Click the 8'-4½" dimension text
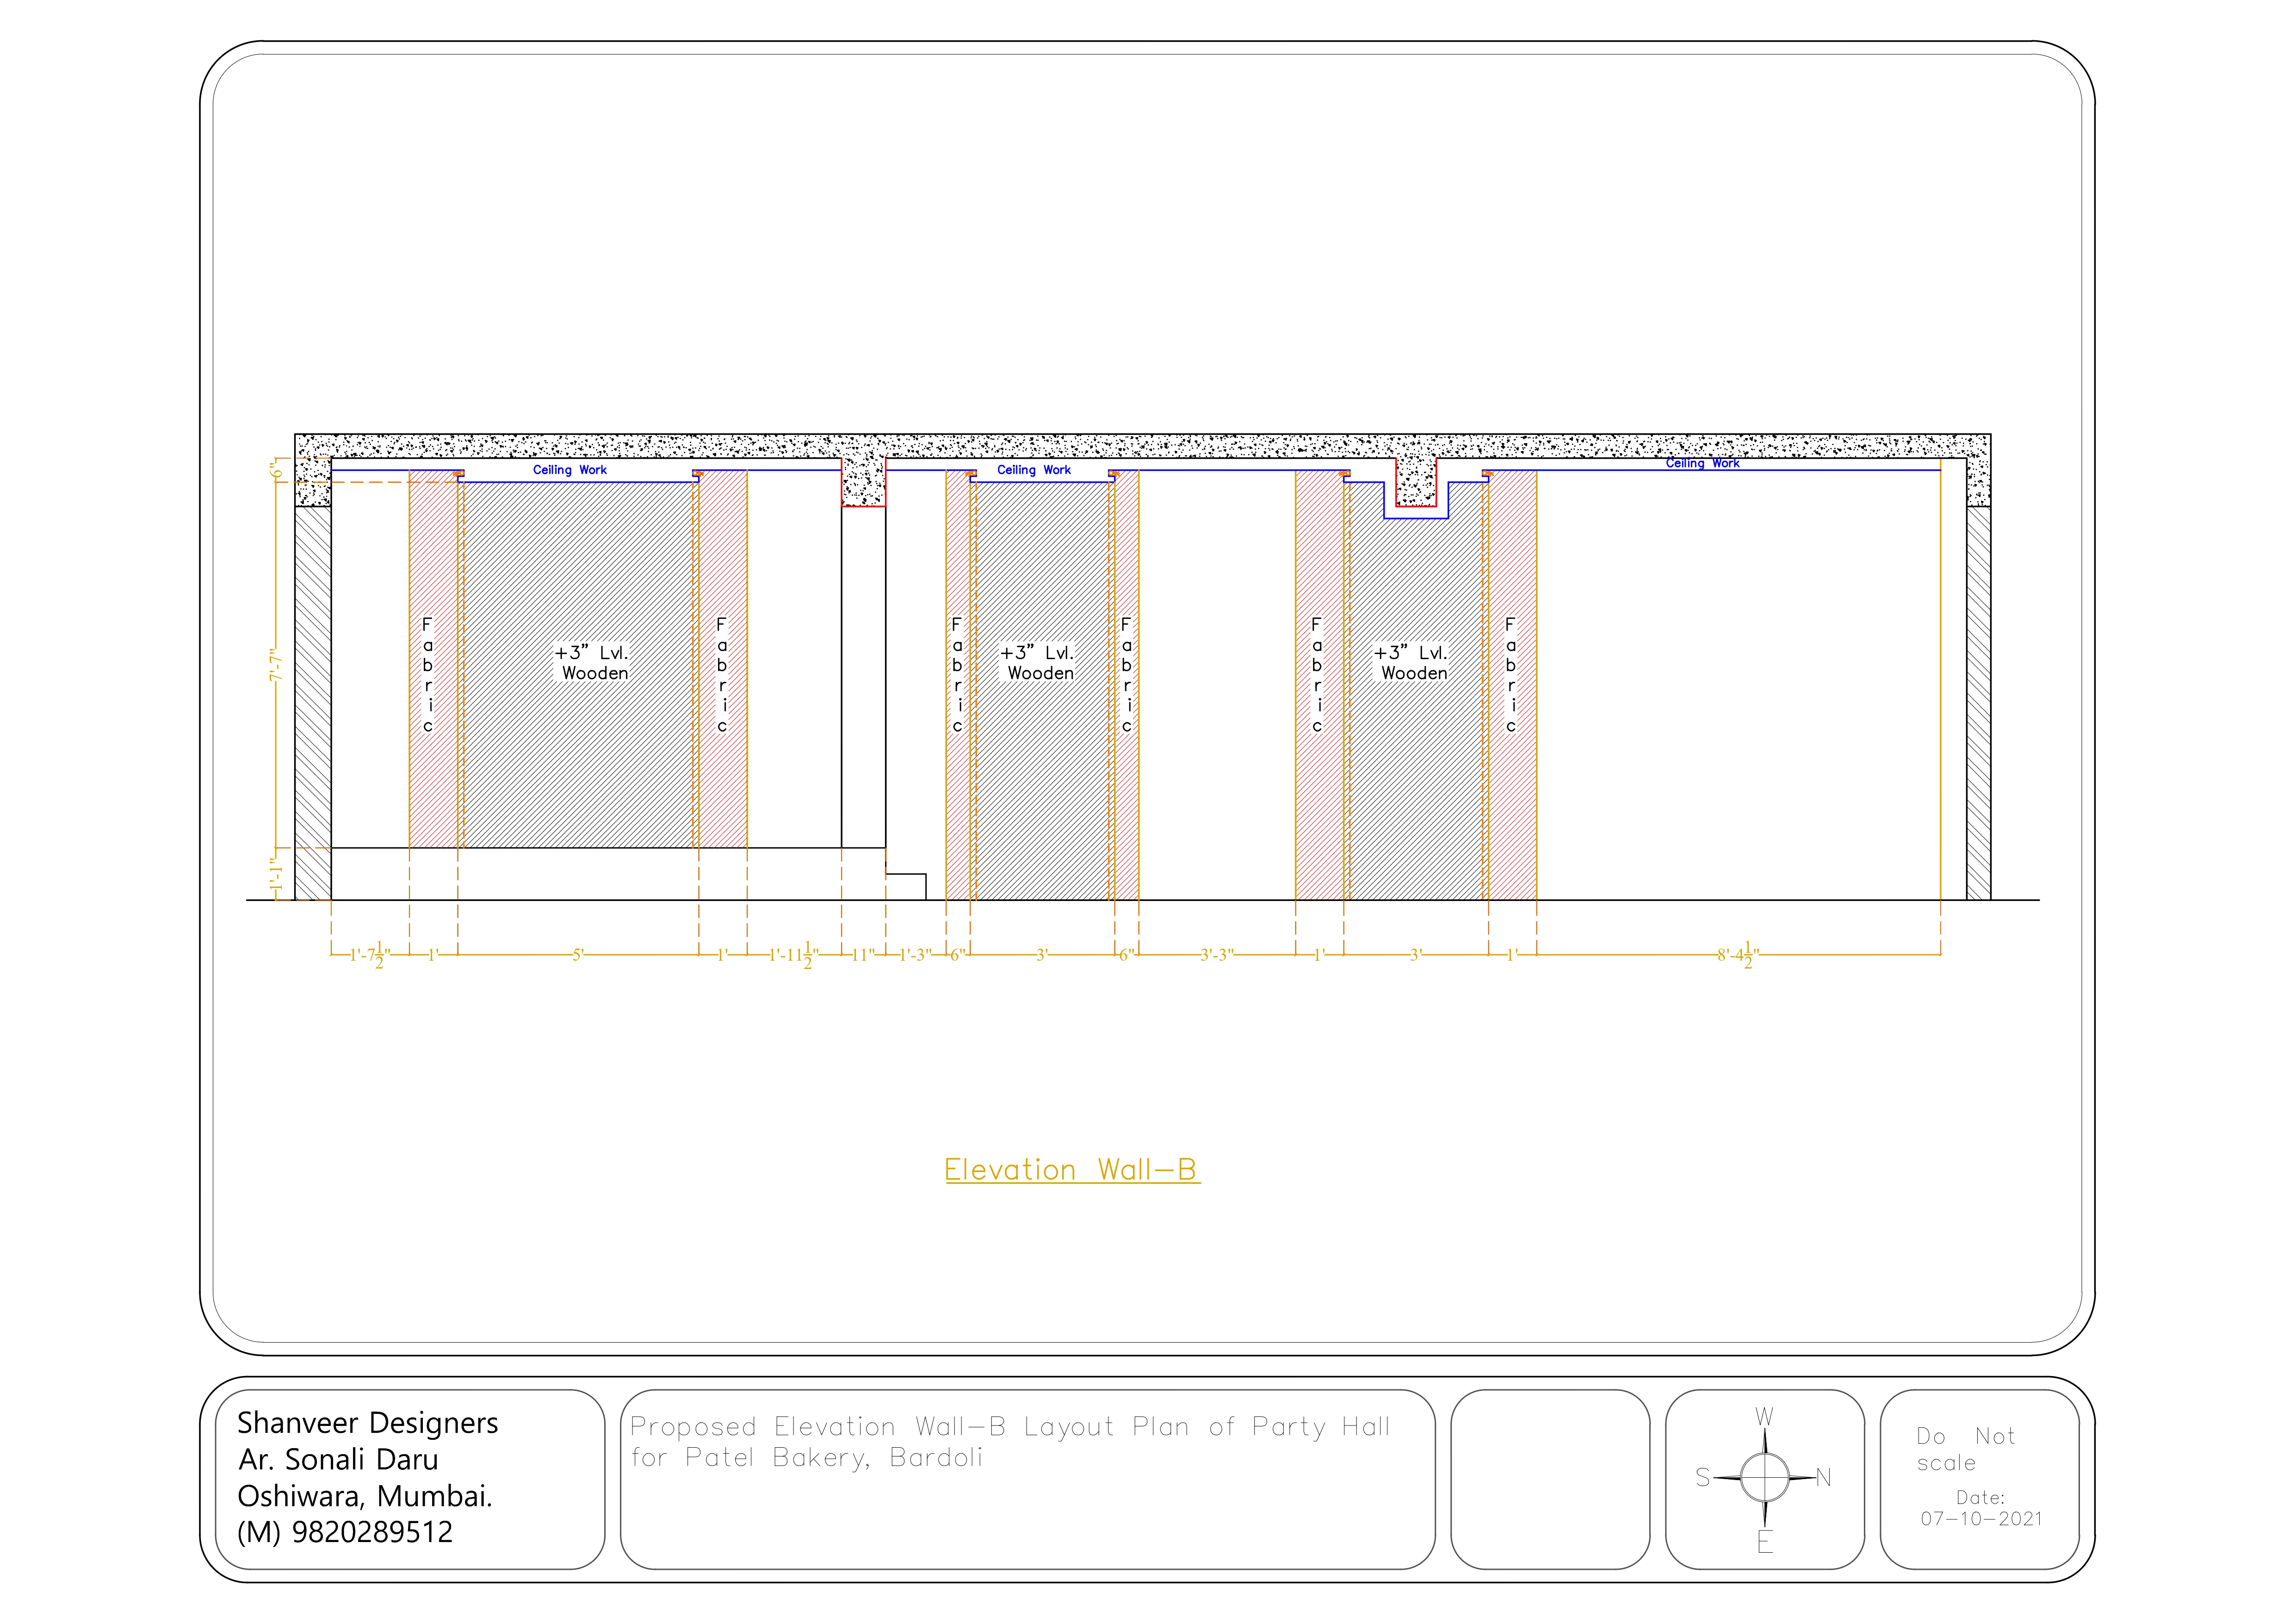This screenshot has height=1623, width=2296. (1738, 955)
